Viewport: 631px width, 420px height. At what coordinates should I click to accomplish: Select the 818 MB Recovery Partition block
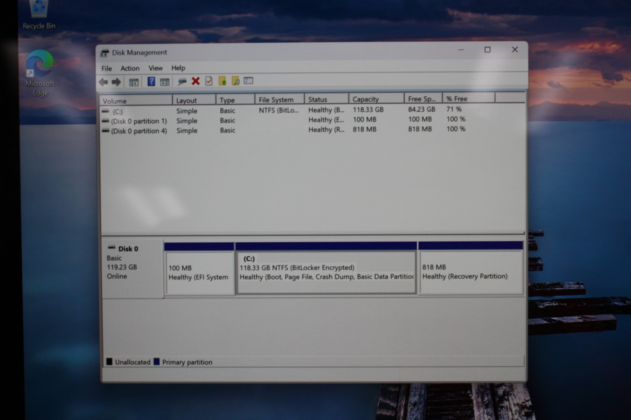pos(471,268)
